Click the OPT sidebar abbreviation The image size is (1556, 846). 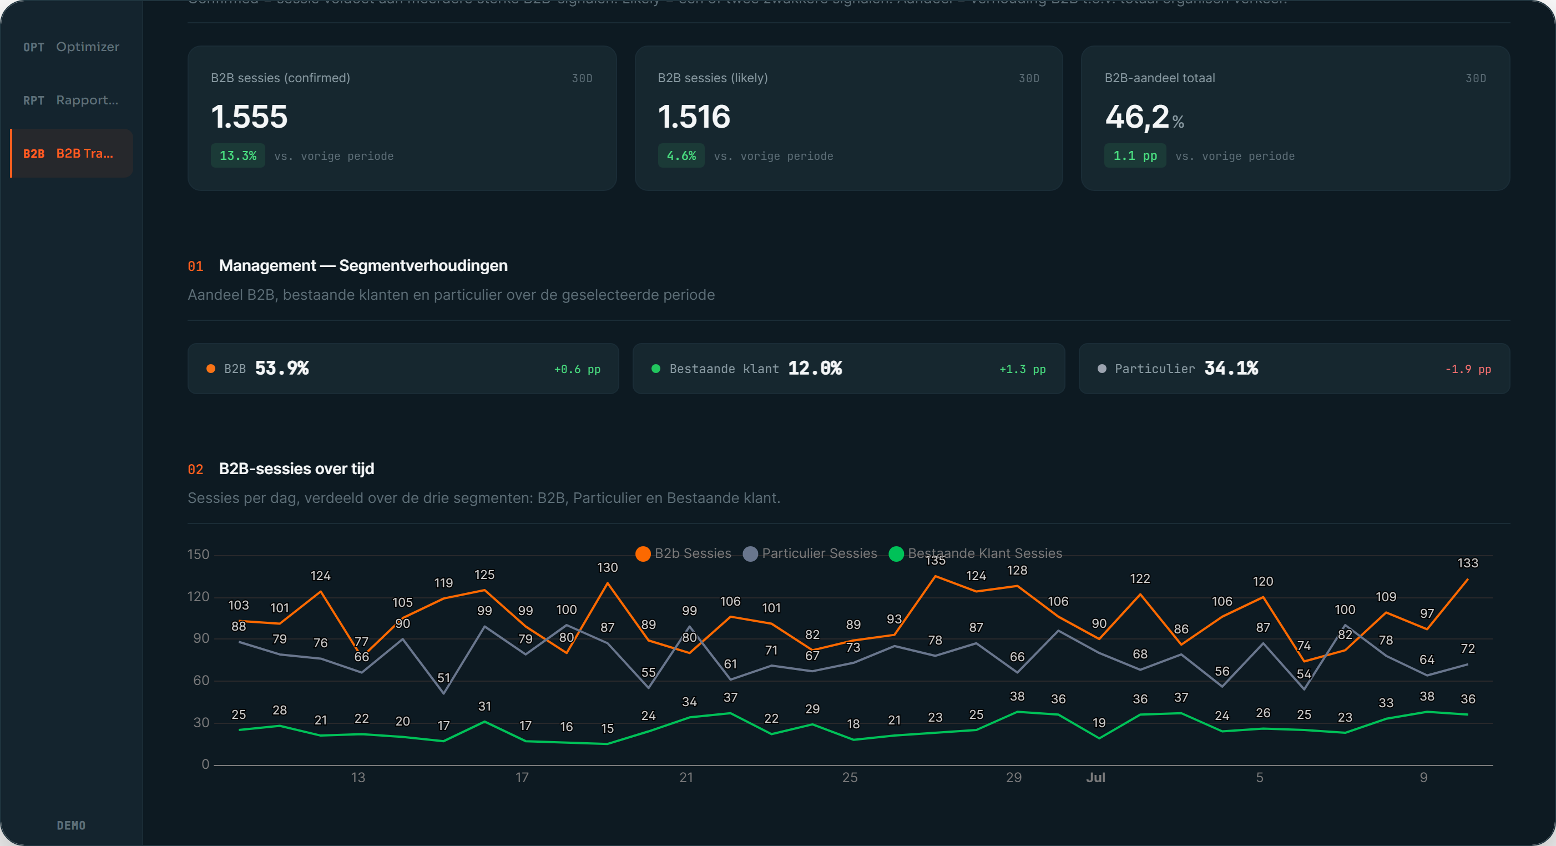click(34, 47)
